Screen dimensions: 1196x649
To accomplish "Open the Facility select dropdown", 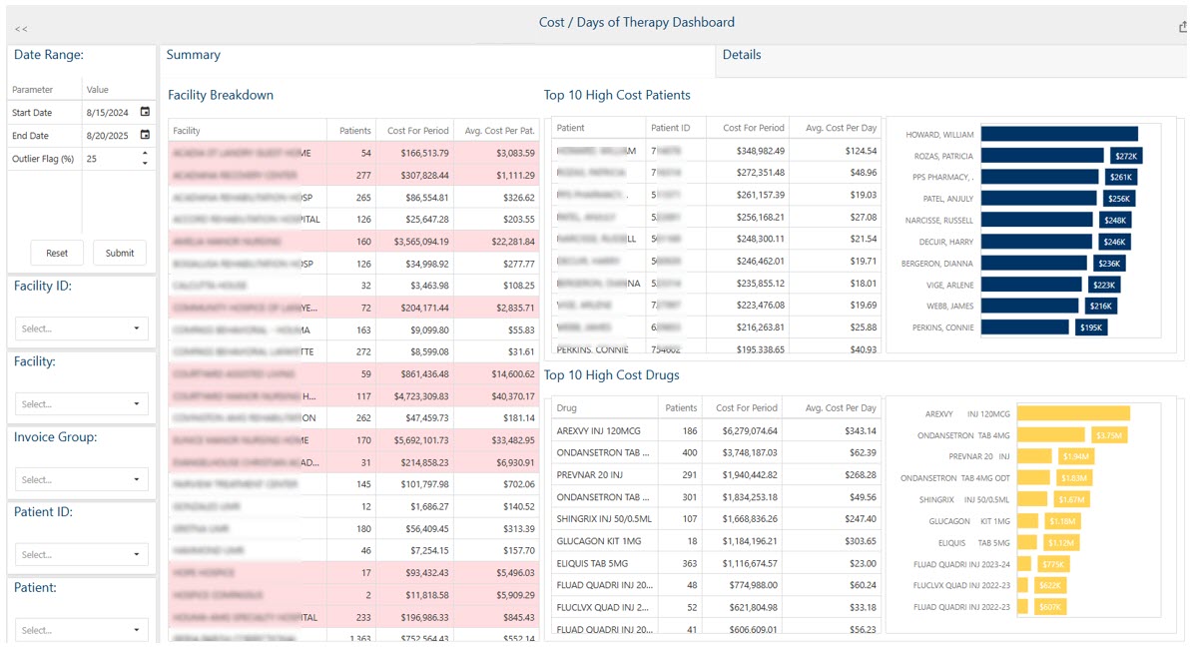I will pos(82,404).
